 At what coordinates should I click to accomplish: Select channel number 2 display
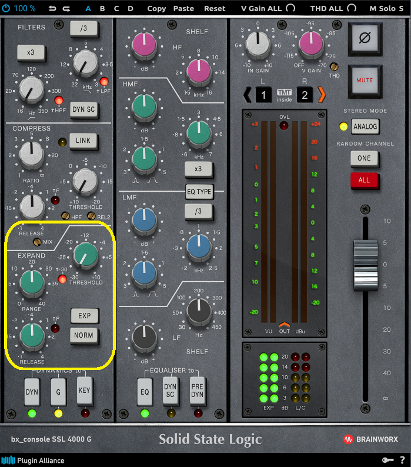(x=305, y=95)
